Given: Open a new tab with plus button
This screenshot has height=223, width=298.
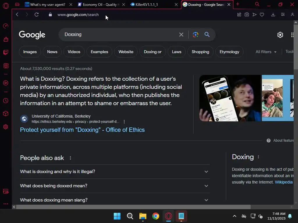Looking at the screenshot, I should tap(237, 4).
